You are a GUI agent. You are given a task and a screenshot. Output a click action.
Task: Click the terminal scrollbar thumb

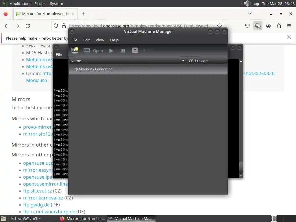click(x=241, y=167)
